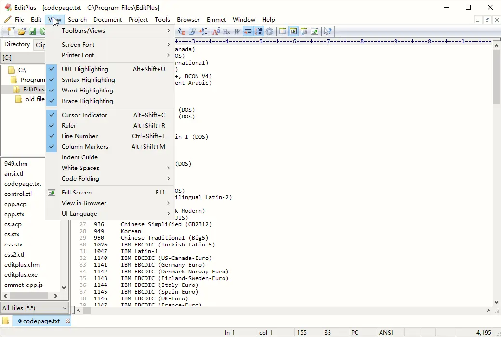Click the New document toolbar icon
Image resolution: width=501 pixels, height=337 pixels.
click(11, 31)
